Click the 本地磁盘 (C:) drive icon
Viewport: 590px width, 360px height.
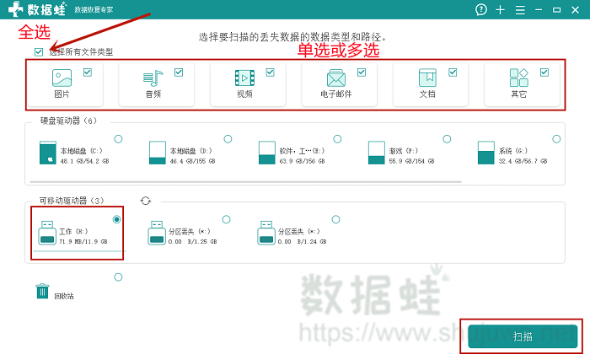48,153
